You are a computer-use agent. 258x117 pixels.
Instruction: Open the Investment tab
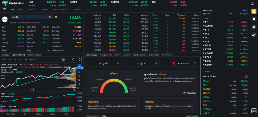[x=167, y=55]
